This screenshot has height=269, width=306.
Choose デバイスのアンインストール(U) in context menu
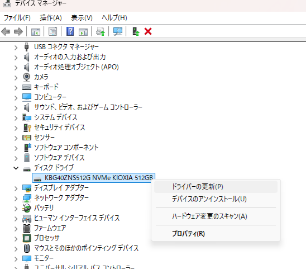(x=216, y=199)
